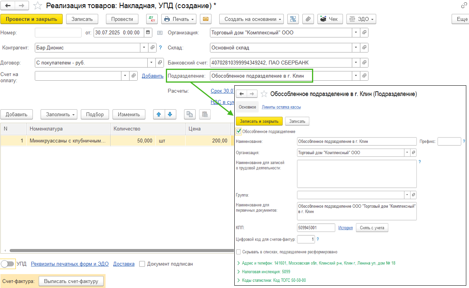The image size is (469, 288).
Task: Select the Основное tab
Action: coord(247,107)
